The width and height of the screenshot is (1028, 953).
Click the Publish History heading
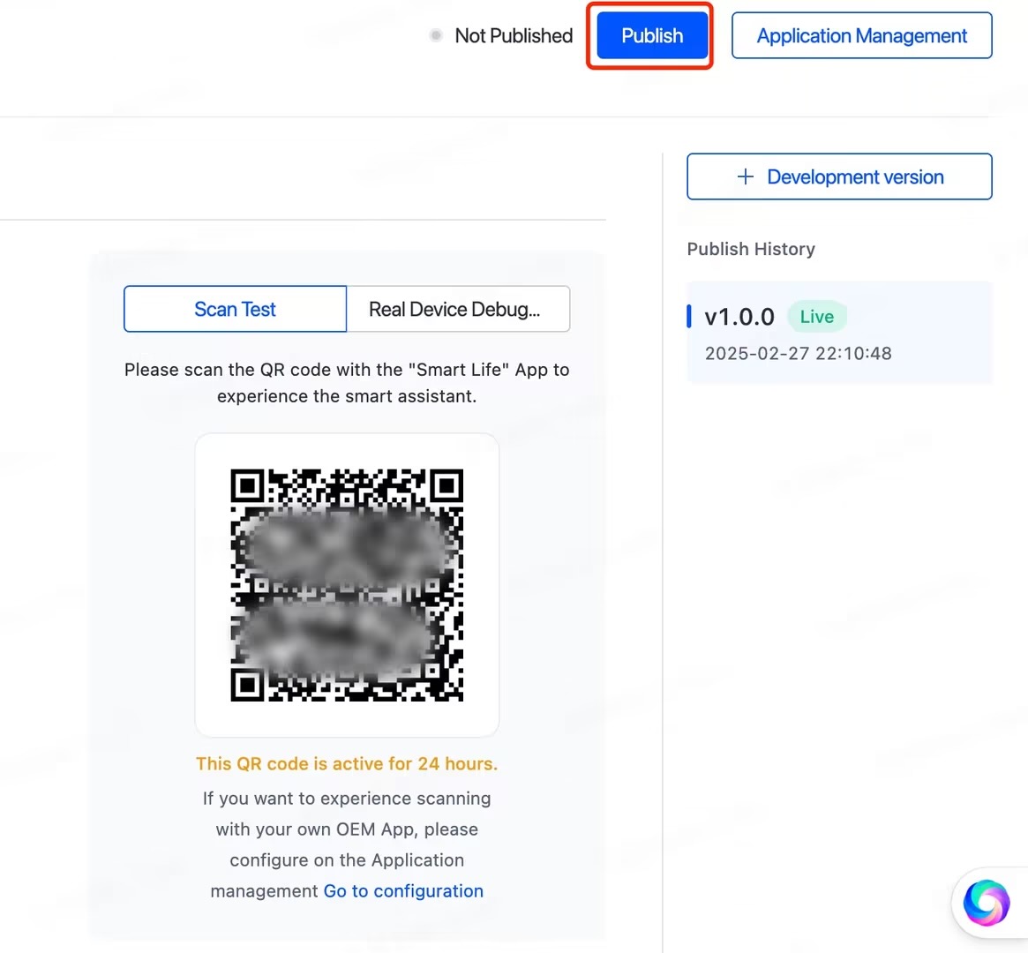point(751,249)
